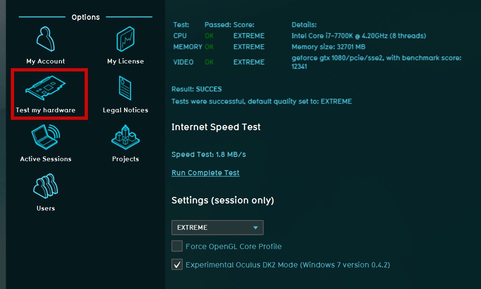
Task: Select the Test my hardware icon
Action: click(x=46, y=88)
